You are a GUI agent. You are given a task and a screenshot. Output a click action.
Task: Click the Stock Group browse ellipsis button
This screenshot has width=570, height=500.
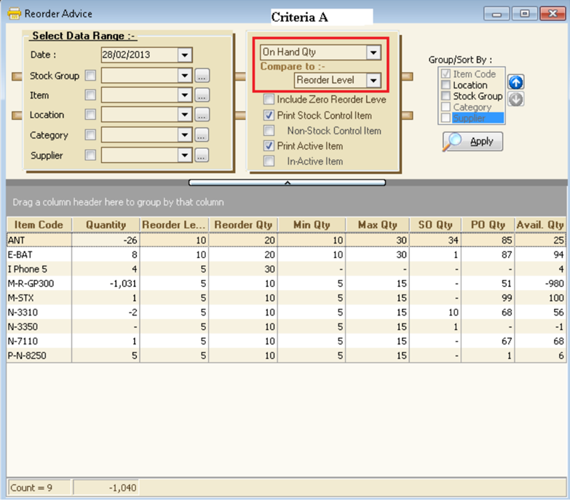[202, 76]
